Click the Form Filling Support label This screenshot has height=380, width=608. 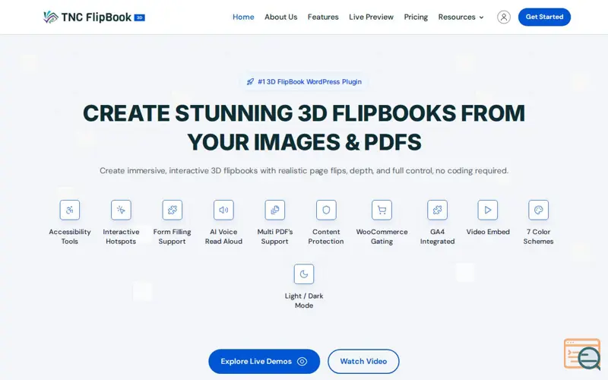(173, 236)
